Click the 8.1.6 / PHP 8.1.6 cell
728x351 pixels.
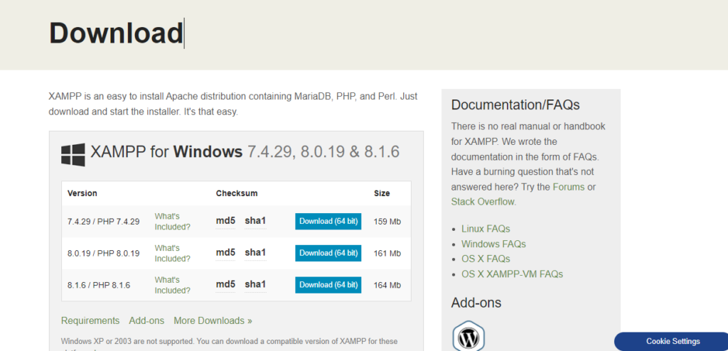(x=99, y=285)
